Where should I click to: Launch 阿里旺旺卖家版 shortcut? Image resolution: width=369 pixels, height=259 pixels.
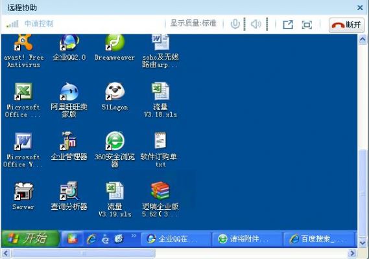pyautogui.click(x=69, y=100)
